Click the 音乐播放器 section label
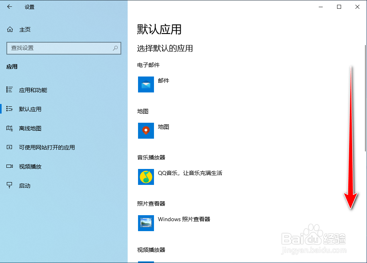 click(151, 157)
